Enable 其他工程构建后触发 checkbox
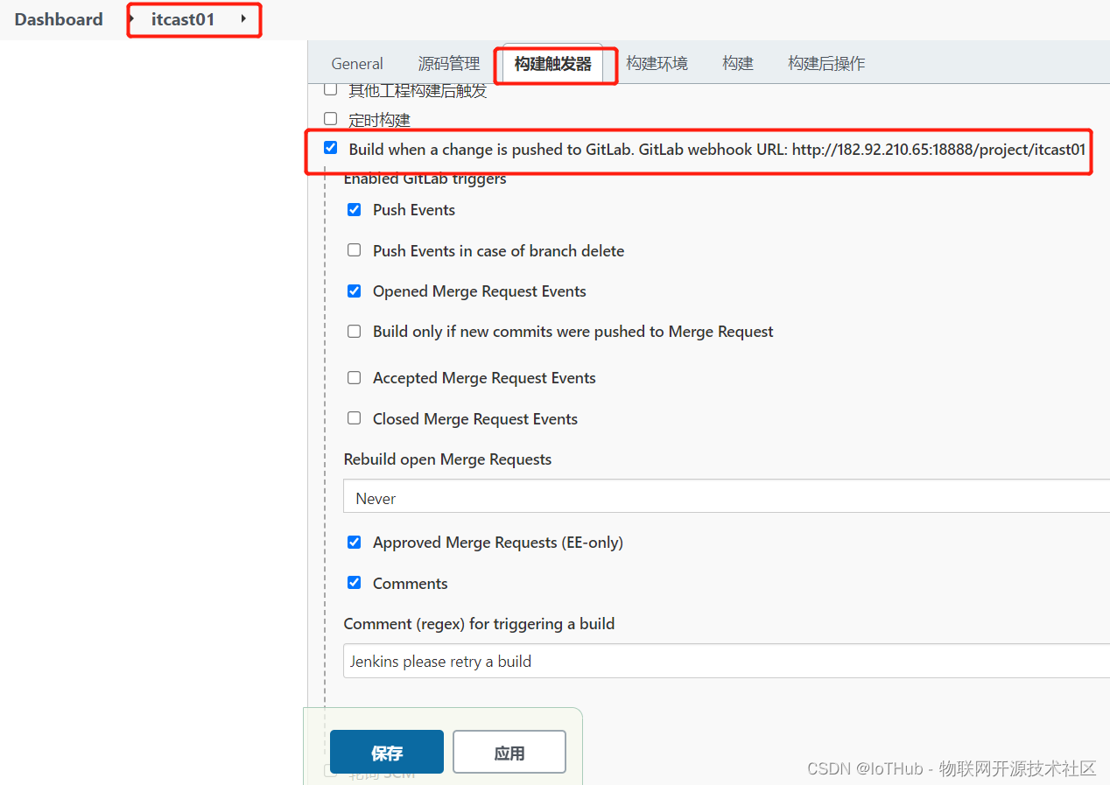 [330, 89]
